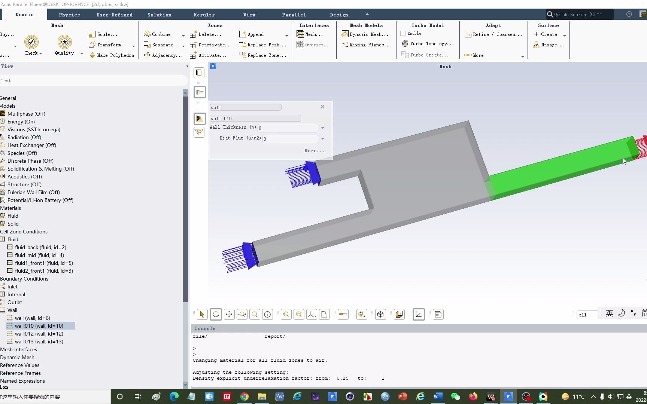The height and width of the screenshot is (404, 647).
Task: Click the Dynamic Mesh icon
Action: tap(345, 34)
